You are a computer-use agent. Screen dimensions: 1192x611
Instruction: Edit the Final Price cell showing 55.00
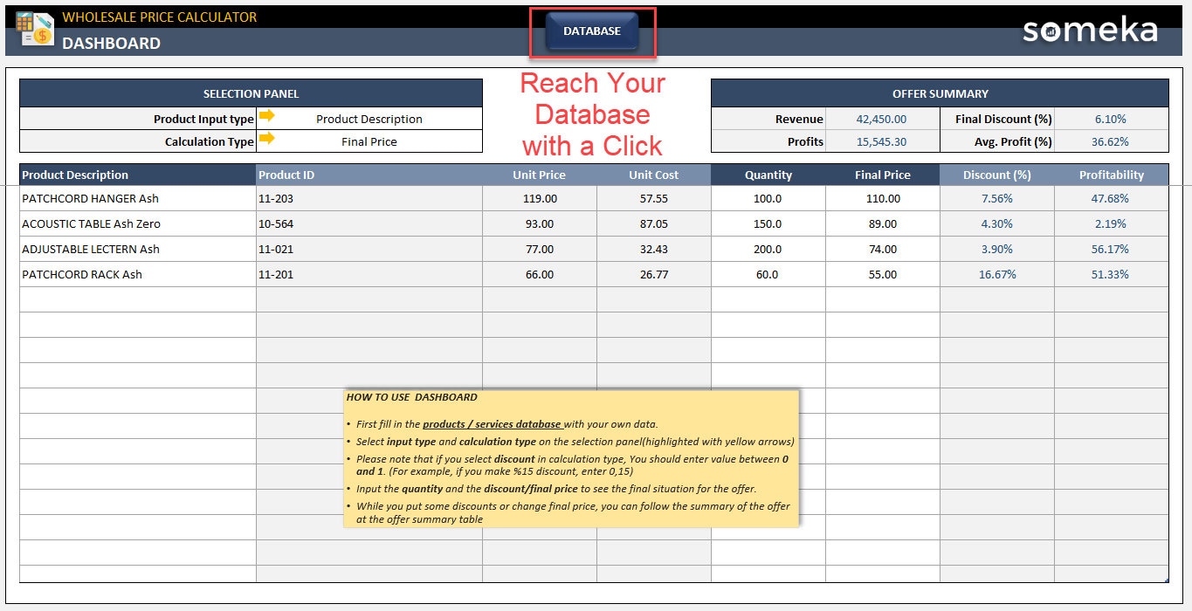881,274
